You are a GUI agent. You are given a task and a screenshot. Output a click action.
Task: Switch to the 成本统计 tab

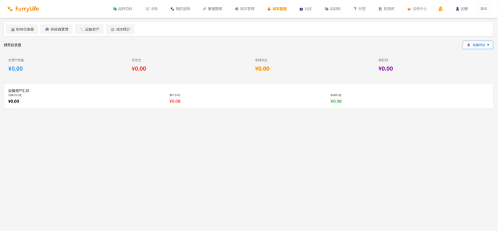coord(120,29)
